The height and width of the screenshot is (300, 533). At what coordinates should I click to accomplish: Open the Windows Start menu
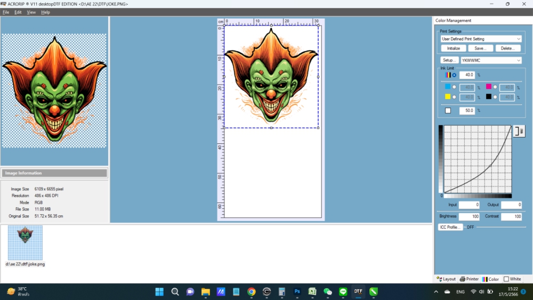click(x=159, y=291)
